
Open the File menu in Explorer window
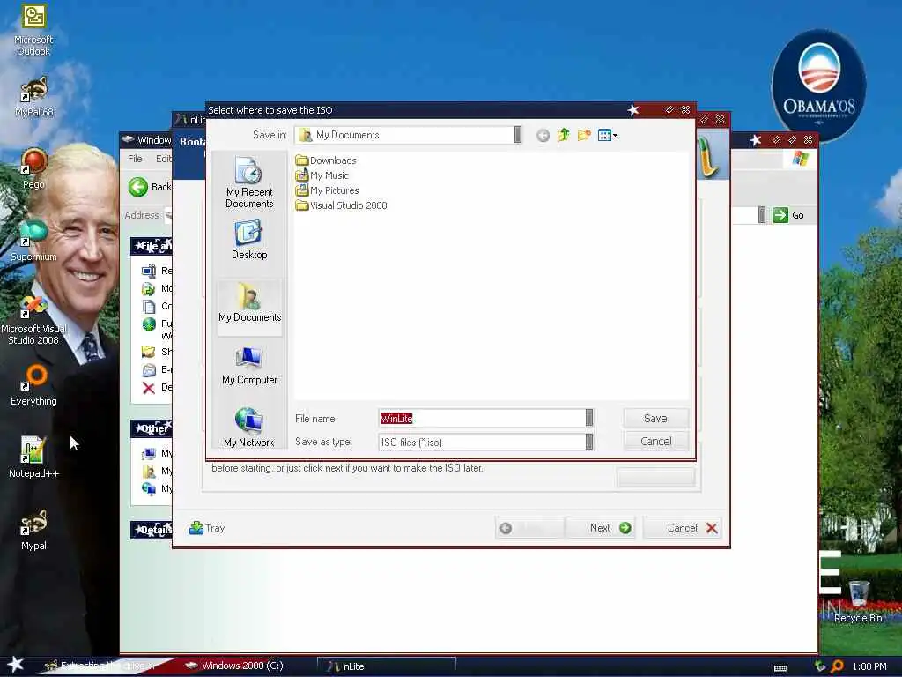click(x=135, y=159)
